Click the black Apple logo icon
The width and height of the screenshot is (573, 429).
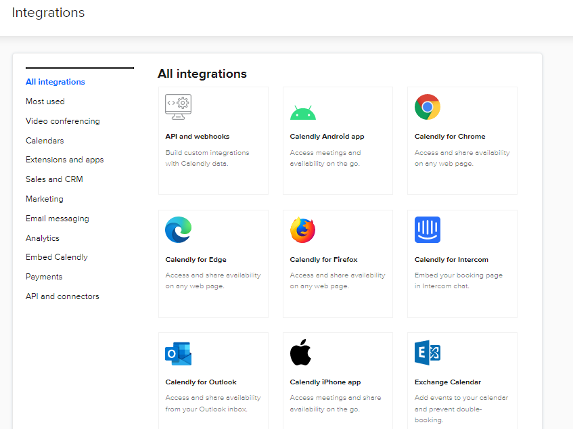tap(301, 353)
